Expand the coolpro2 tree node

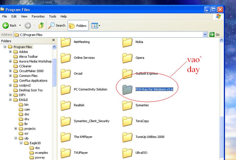10,85
